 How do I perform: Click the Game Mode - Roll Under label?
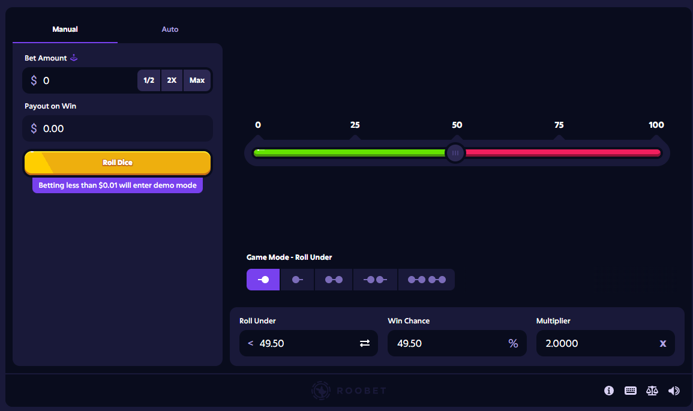(x=289, y=257)
